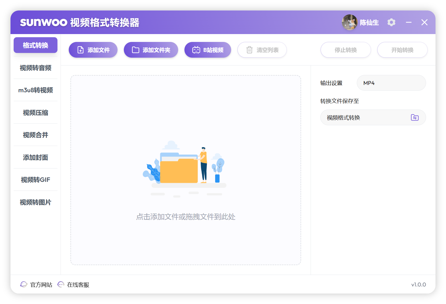The height and width of the screenshot is (304, 446).
Task: Click the Add File icon on 添加文件 button
Action: 80,50
